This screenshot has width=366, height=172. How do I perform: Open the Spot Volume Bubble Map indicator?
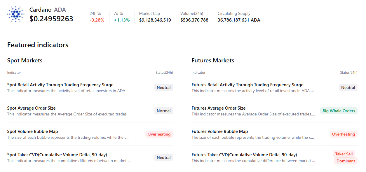tap(33, 131)
